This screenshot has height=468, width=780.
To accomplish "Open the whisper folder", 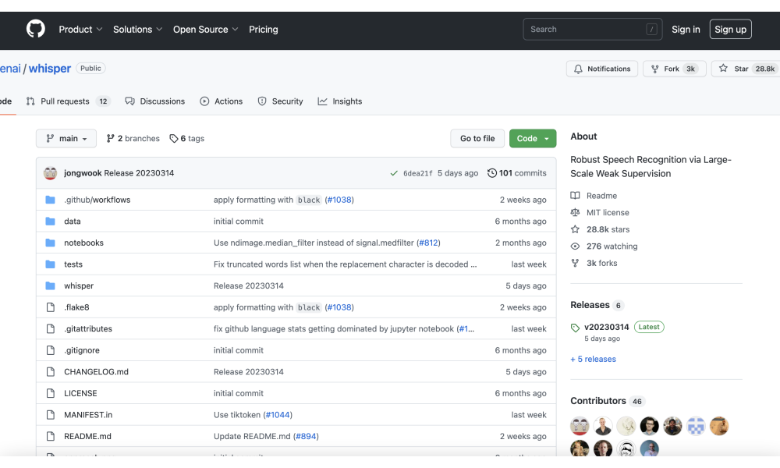I will [x=79, y=286].
